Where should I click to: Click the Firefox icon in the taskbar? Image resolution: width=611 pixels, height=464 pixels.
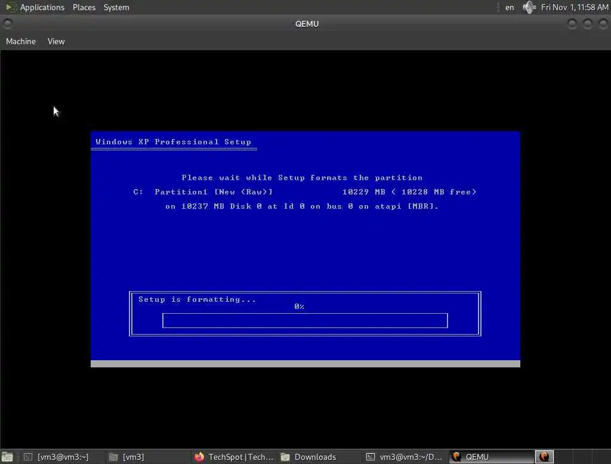199,457
